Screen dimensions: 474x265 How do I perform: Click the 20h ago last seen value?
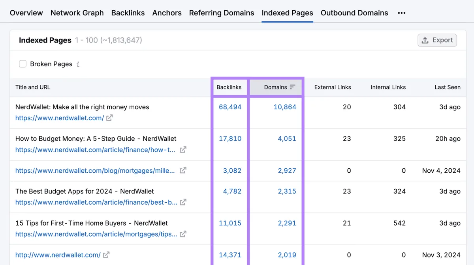click(x=448, y=139)
